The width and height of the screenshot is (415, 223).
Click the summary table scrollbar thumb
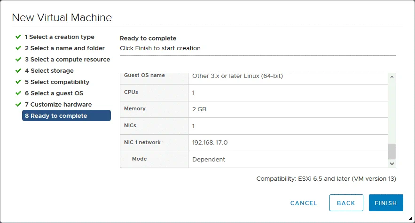(x=392, y=151)
